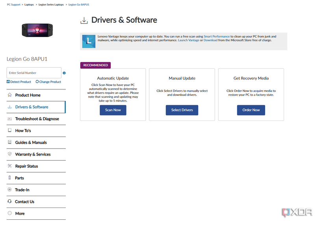325x230 pixels.
Task: Click the serial number info icon
Action: 64,73
